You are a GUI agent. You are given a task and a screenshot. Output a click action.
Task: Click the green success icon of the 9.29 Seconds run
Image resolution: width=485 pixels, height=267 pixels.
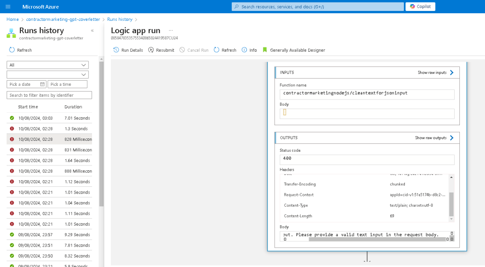coord(12,235)
